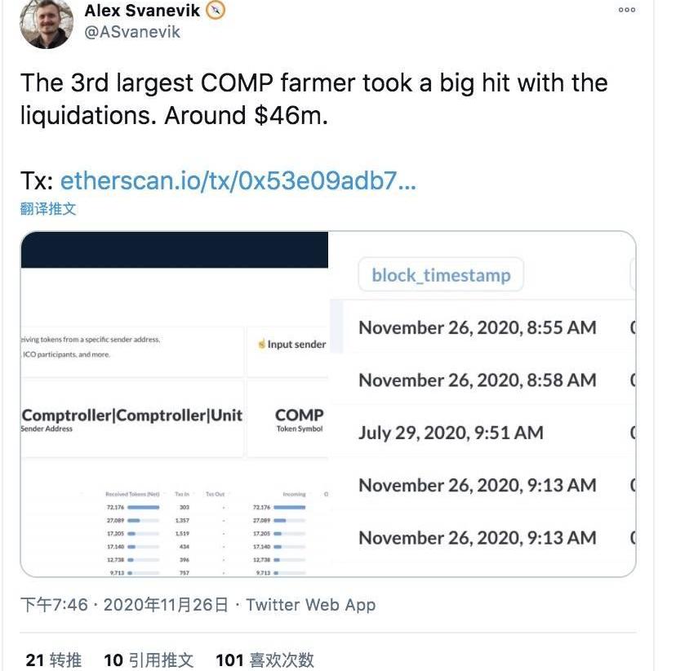The width and height of the screenshot is (676, 671).
Task: Open the Alex Svanevik display name
Action: [142, 11]
